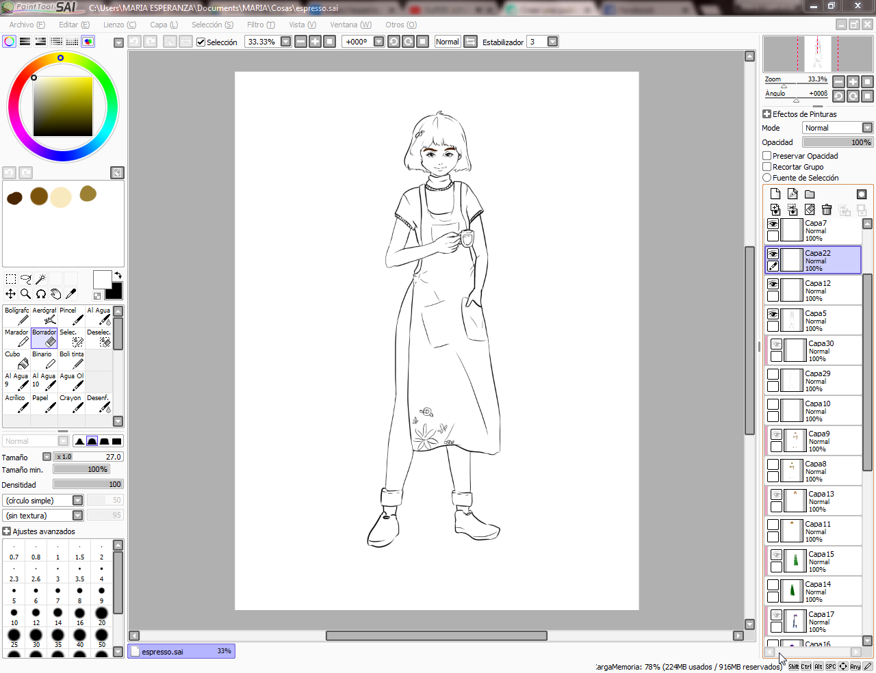This screenshot has height=673, width=876.
Task: Select the Aerógrafo airbrush tool
Action: 44,316
